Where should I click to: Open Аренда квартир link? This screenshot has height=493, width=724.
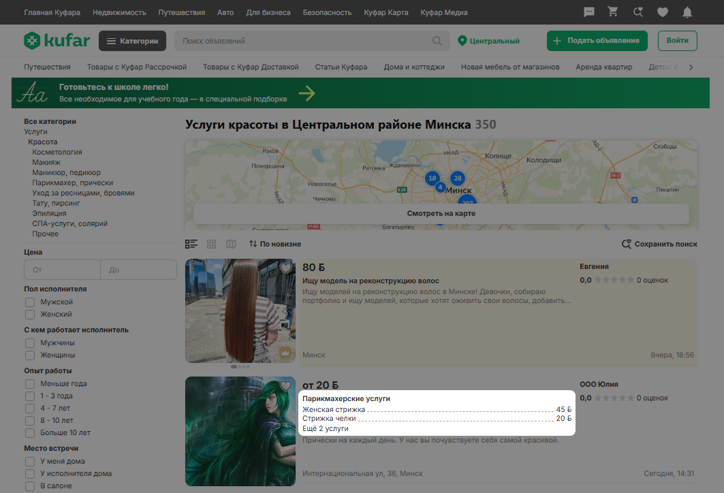pyautogui.click(x=604, y=67)
